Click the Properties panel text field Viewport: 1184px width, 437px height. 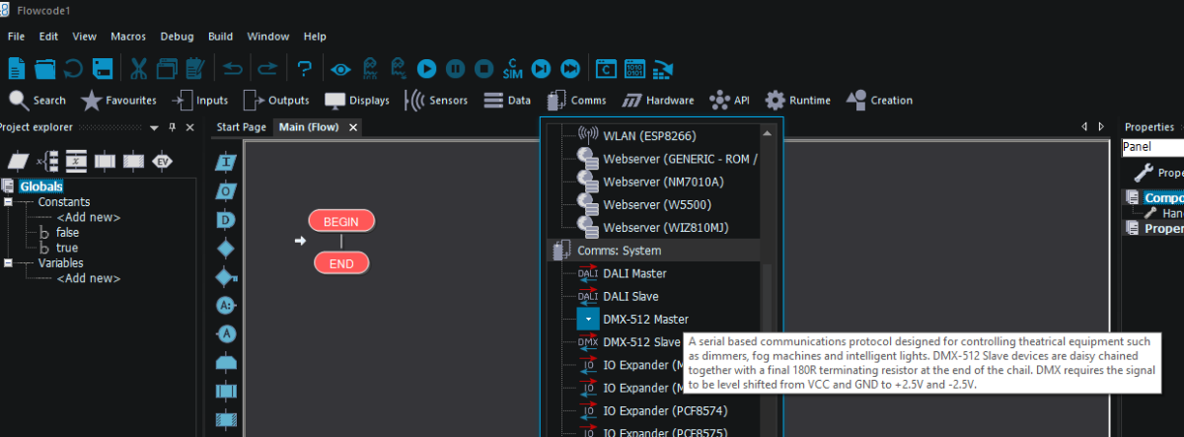[x=1152, y=147]
